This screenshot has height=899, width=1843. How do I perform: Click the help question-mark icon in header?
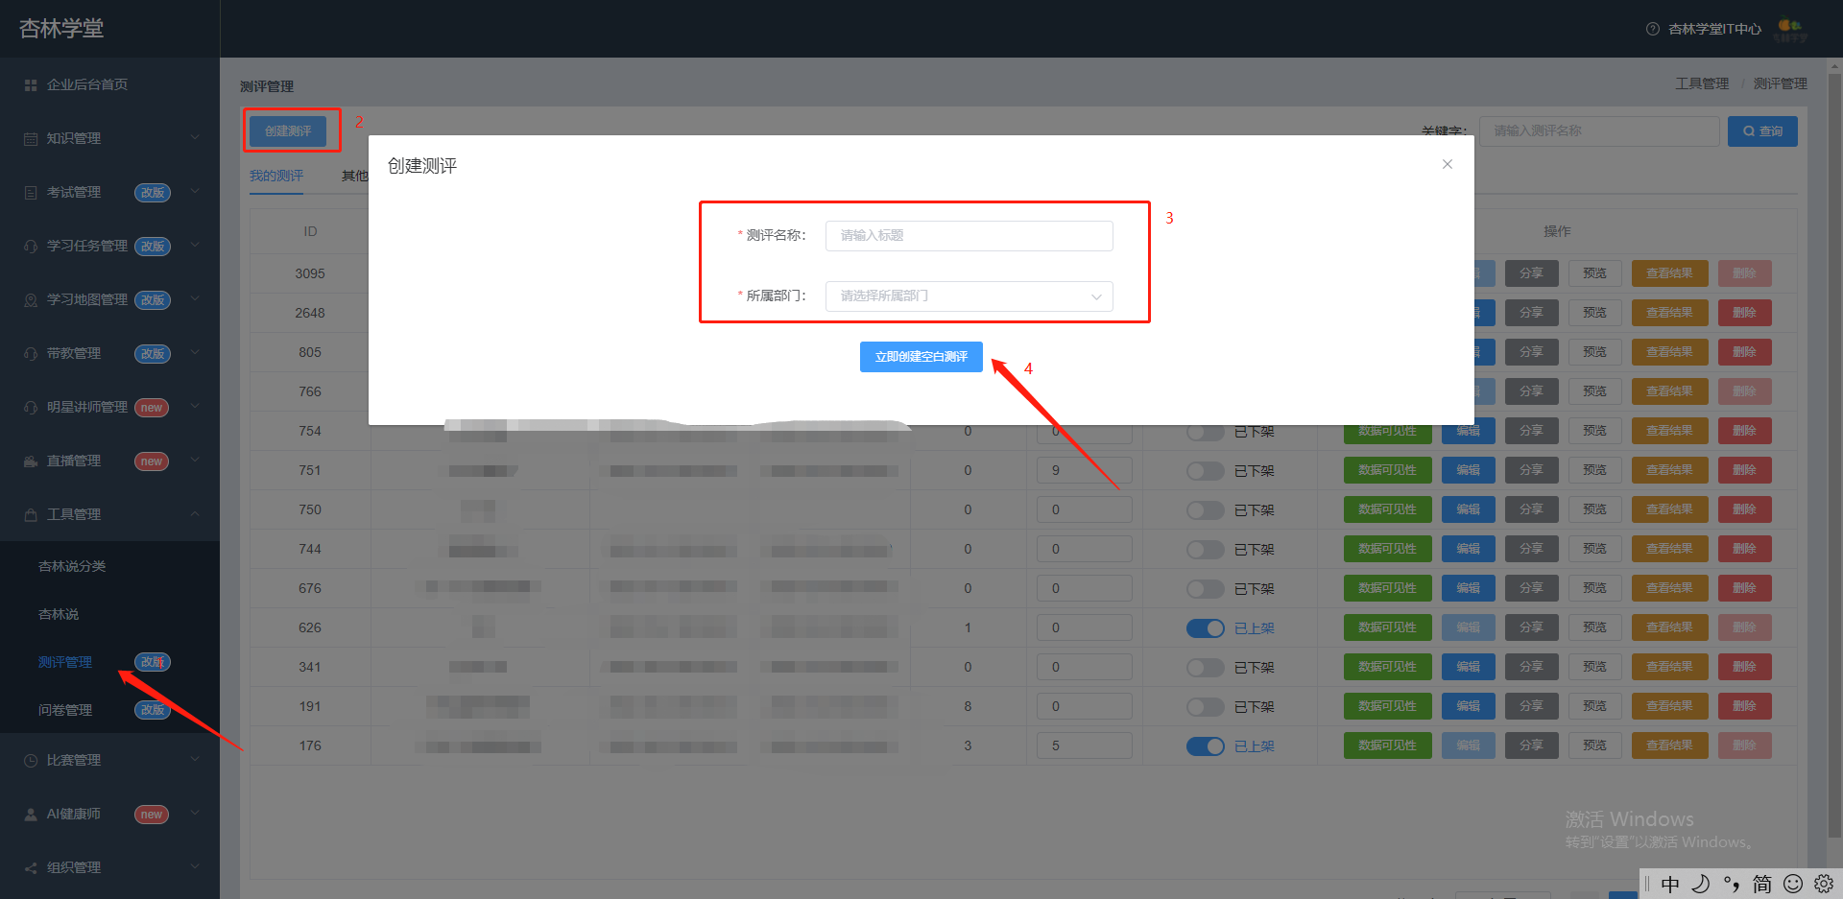point(1653,29)
